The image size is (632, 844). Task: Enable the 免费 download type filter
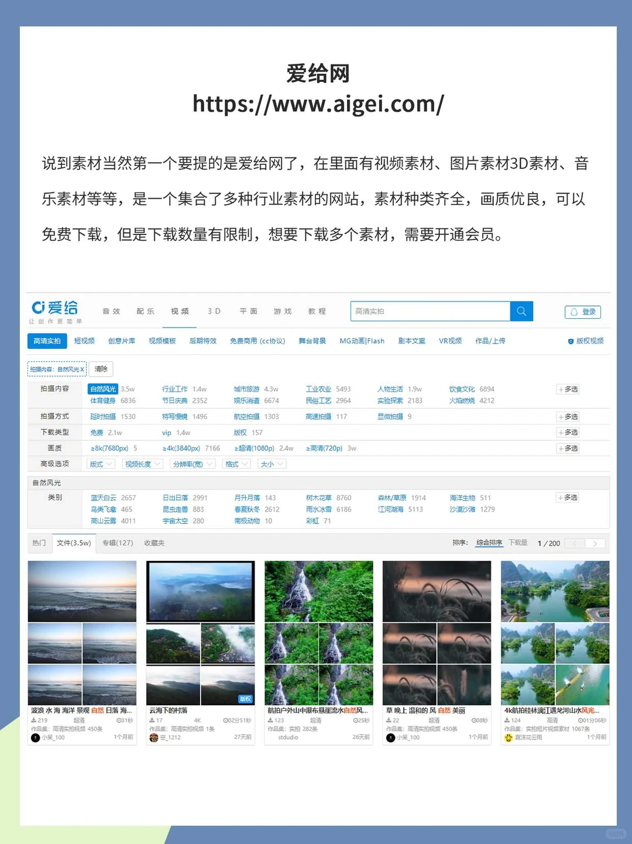point(97,432)
